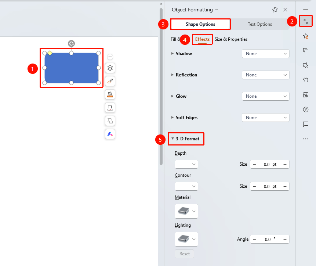
Task: Click the Reset button
Action: click(x=184, y=254)
